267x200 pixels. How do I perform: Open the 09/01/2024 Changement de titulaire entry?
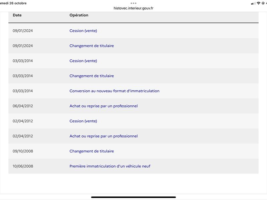click(x=91, y=46)
